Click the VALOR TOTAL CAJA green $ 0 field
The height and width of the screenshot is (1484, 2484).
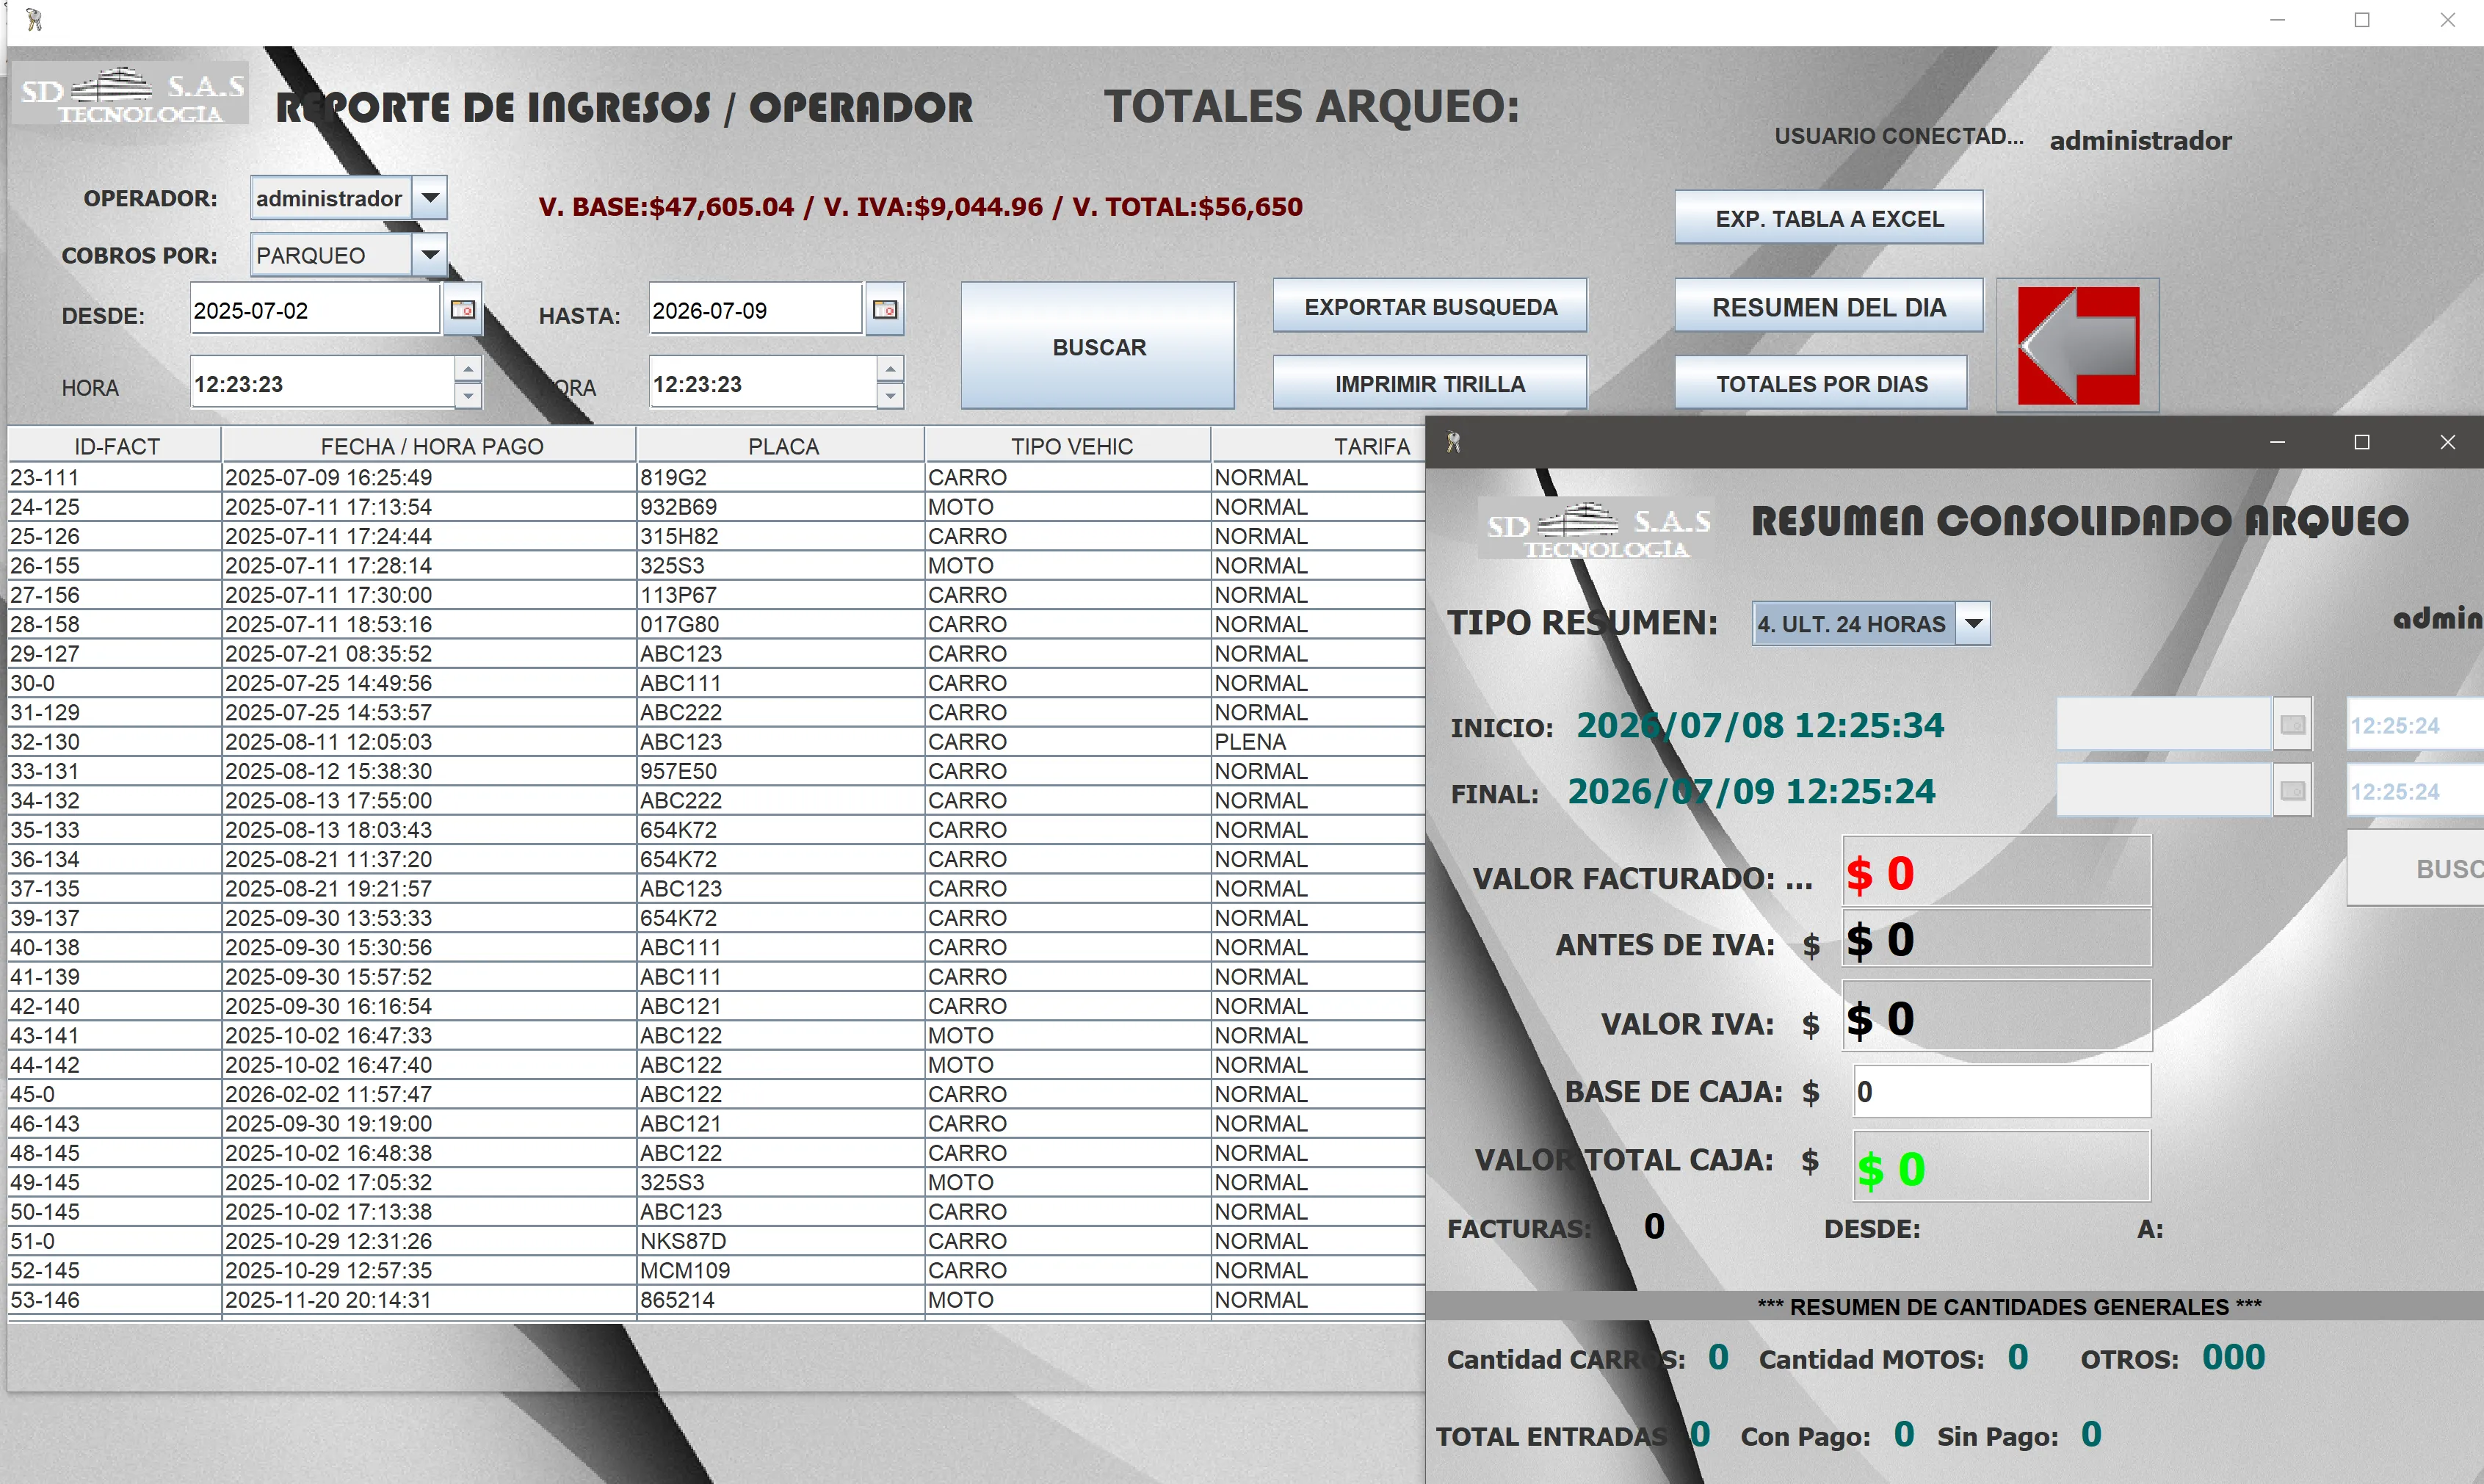pos(2001,1166)
